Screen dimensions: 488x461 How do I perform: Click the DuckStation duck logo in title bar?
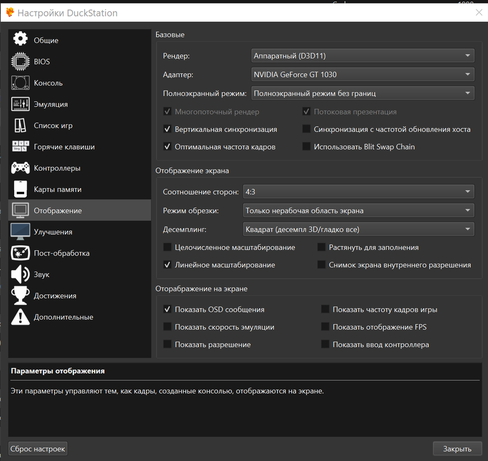pyautogui.click(x=10, y=13)
